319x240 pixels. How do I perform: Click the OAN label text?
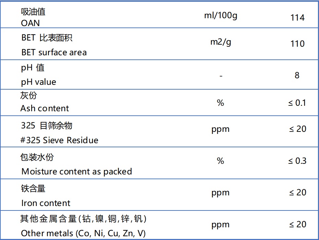[x=30, y=23]
